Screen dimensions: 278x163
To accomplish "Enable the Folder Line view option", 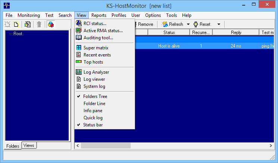I will [x=104, y=103].
